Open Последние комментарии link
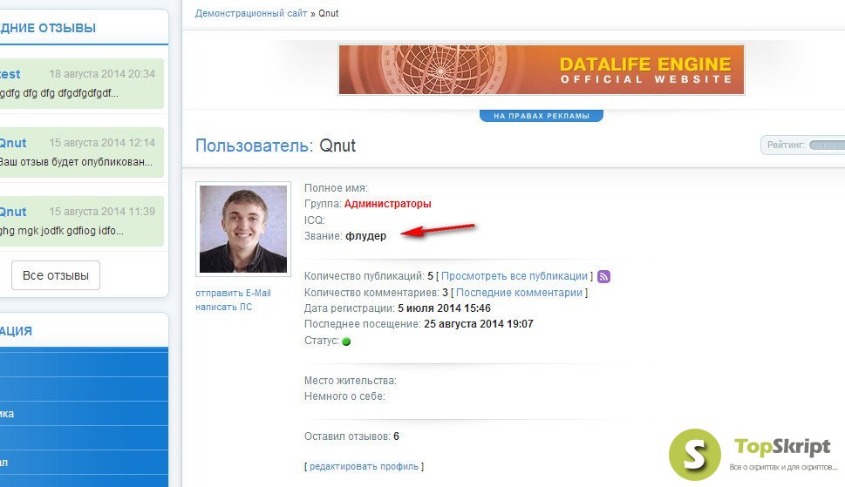This screenshot has height=487, width=845. point(519,292)
